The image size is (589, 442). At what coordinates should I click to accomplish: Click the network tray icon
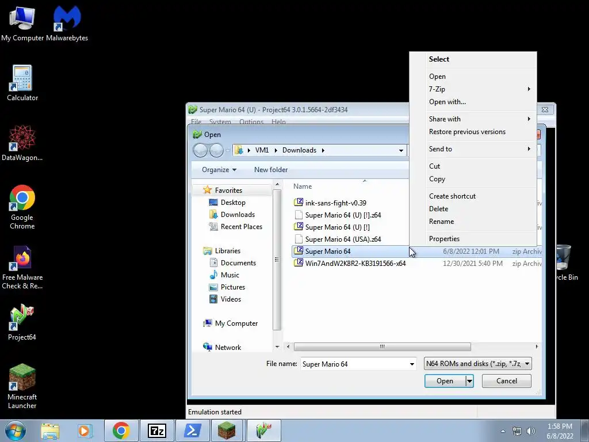pos(517,431)
